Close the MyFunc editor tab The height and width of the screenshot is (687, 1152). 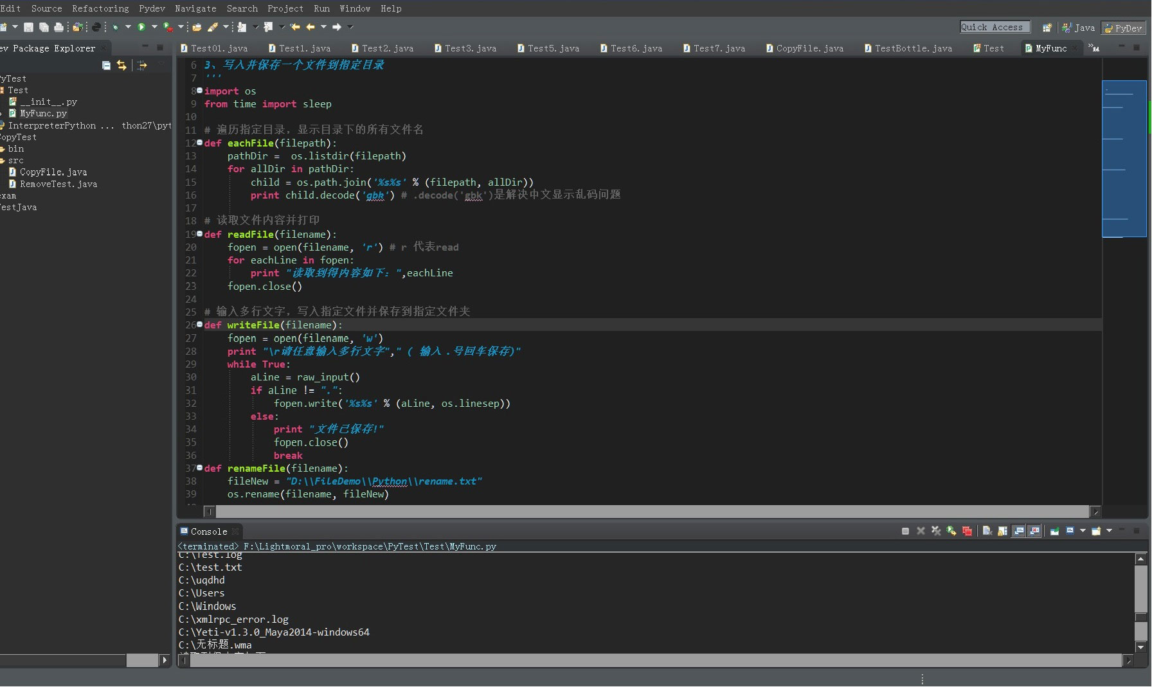(1075, 48)
